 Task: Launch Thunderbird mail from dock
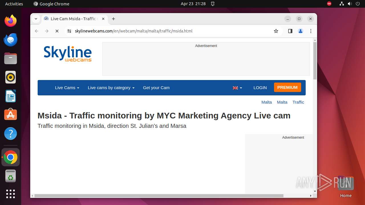11,40
